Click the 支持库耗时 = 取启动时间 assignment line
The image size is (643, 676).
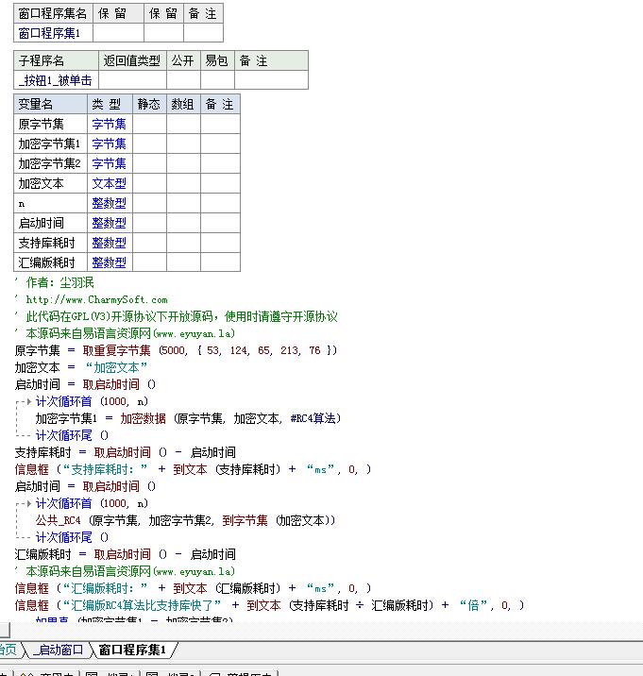point(125,452)
